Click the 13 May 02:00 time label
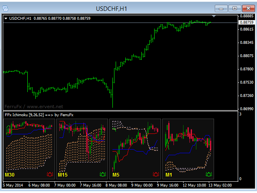 (220, 185)
